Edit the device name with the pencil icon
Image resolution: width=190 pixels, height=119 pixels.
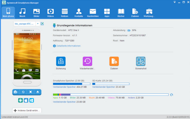pyautogui.click(x=42, y=24)
